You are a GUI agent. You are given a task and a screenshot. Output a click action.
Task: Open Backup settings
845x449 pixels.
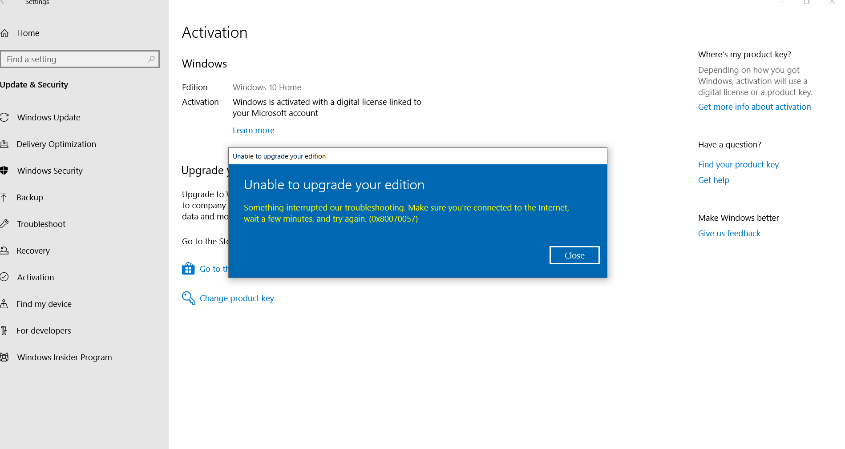click(x=30, y=198)
